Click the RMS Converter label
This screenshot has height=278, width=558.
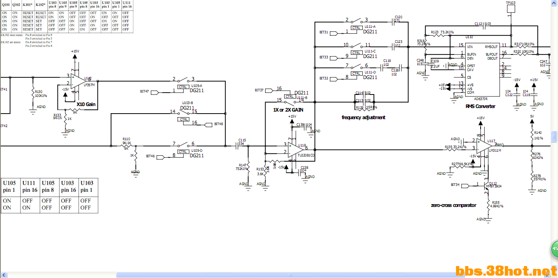coord(480,106)
